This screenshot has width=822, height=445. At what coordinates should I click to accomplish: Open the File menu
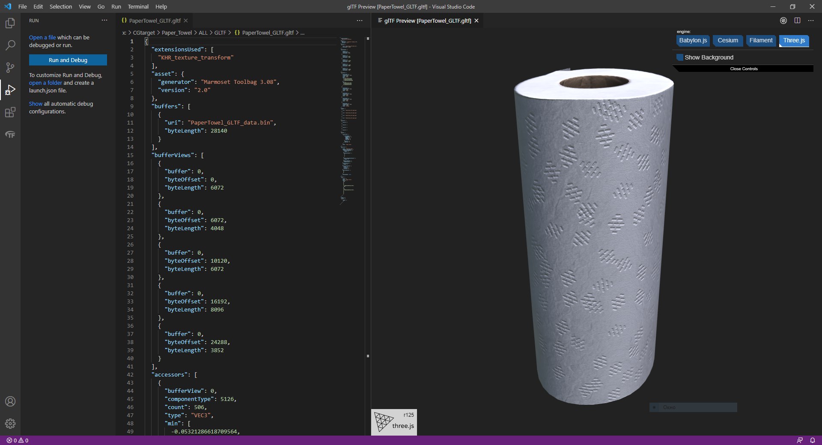(23, 6)
